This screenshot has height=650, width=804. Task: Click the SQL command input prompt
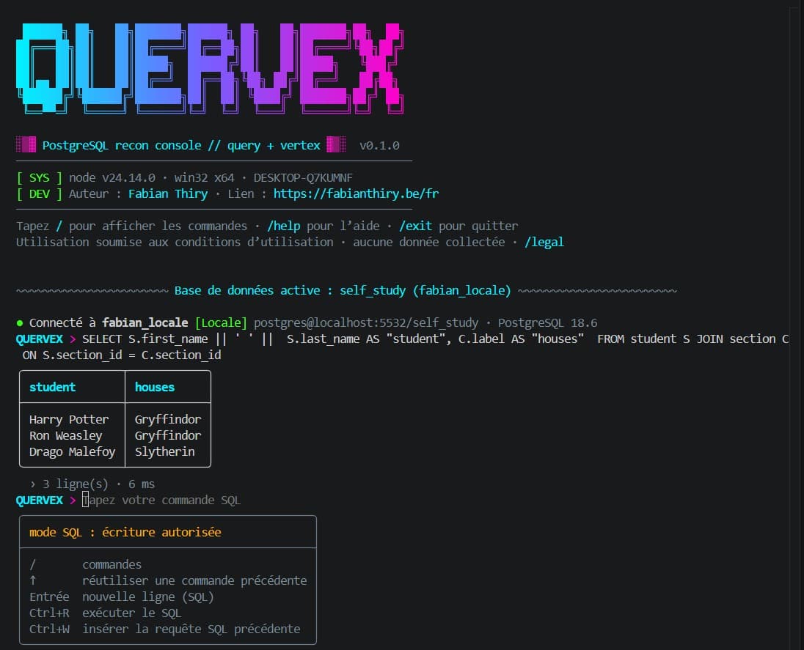(x=161, y=500)
